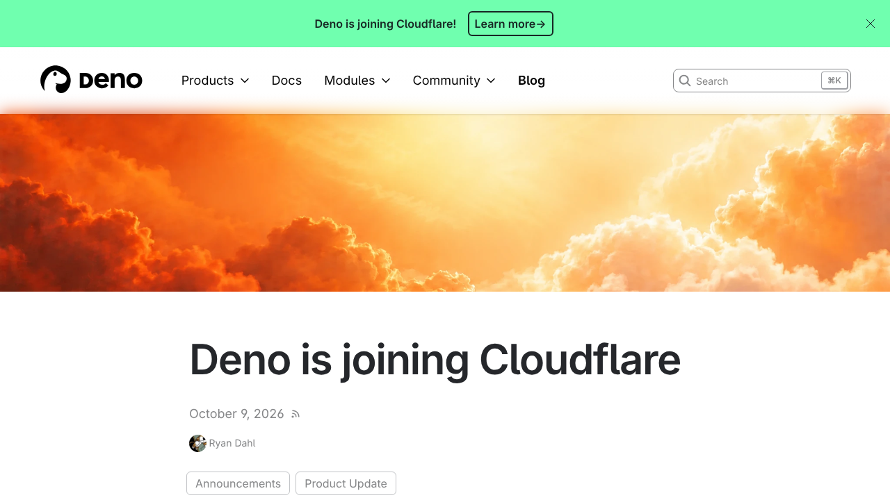Expand the Community menu
Screen dimensions: 890x500
click(x=454, y=81)
